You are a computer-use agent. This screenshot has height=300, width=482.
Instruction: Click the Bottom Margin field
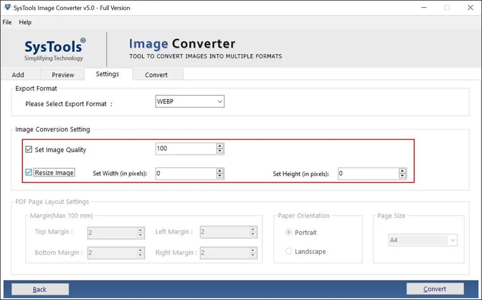pos(112,253)
